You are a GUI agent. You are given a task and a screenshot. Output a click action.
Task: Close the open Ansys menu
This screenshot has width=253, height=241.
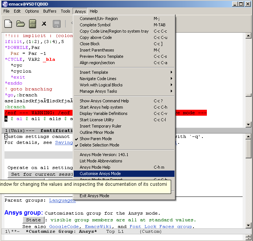click(80, 11)
